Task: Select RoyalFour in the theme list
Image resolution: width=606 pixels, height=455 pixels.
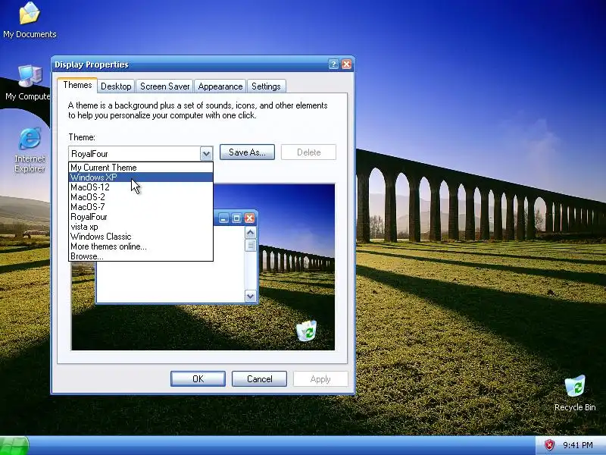Action: (x=141, y=217)
